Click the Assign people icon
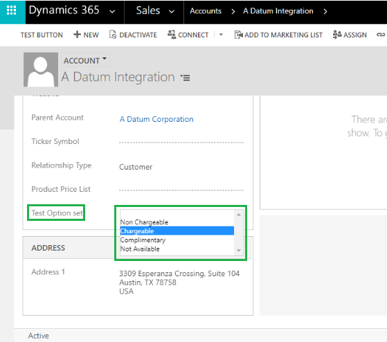Screen dimensions: 387x342 [337, 35]
